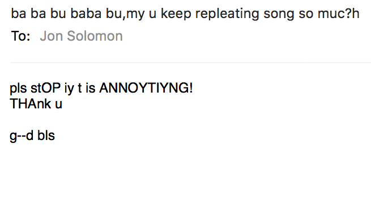Screen dimensions: 371x210
Task: Click the "To:" field label
Action: [x=21, y=36]
